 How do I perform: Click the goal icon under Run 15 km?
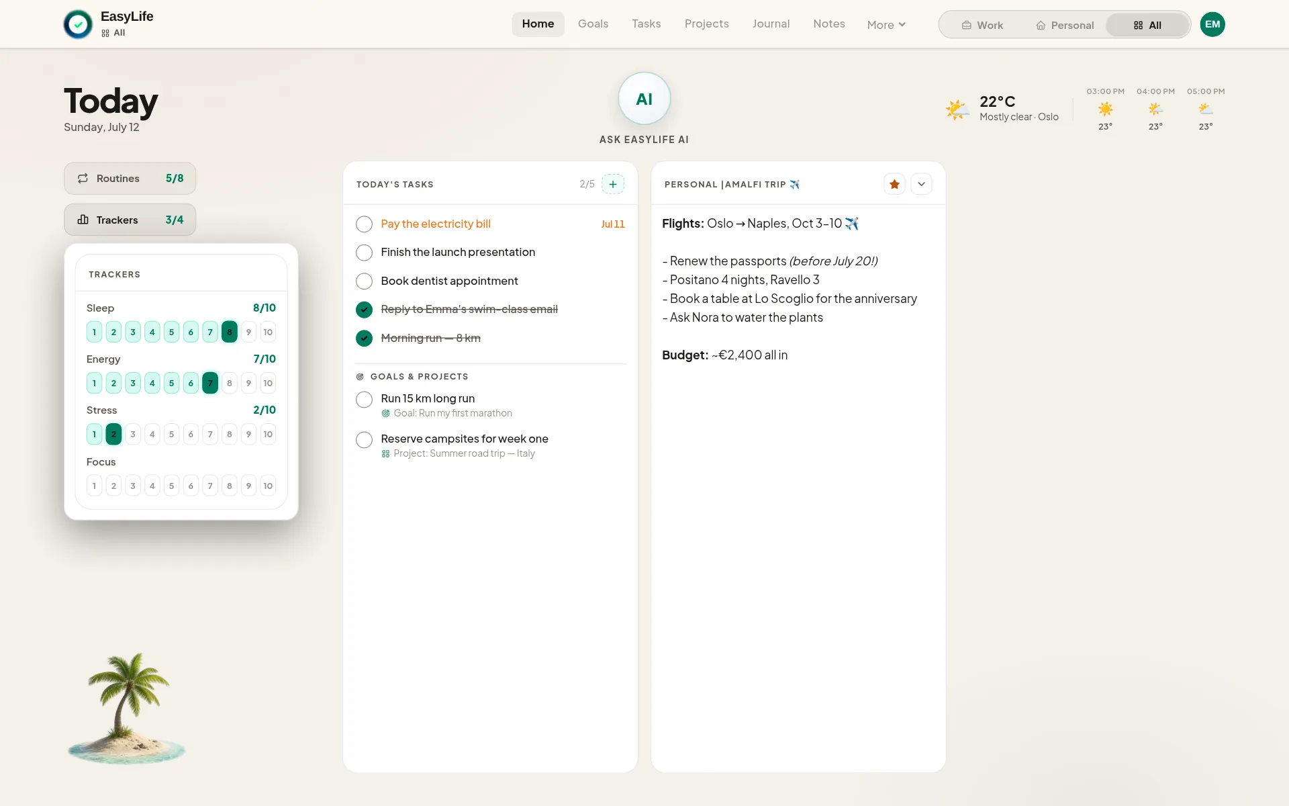pos(385,413)
